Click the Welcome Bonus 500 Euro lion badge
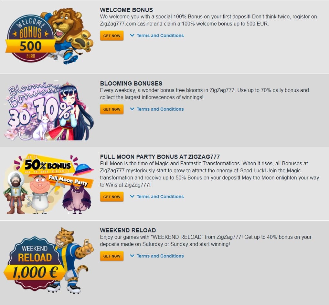Image resolution: width=329 pixels, height=305 pixels. (49, 36)
